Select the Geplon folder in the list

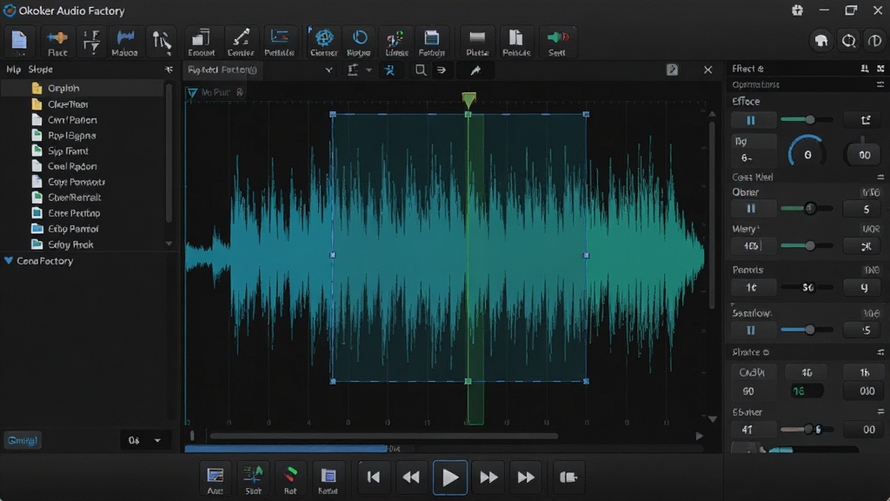pyautogui.click(x=83, y=88)
